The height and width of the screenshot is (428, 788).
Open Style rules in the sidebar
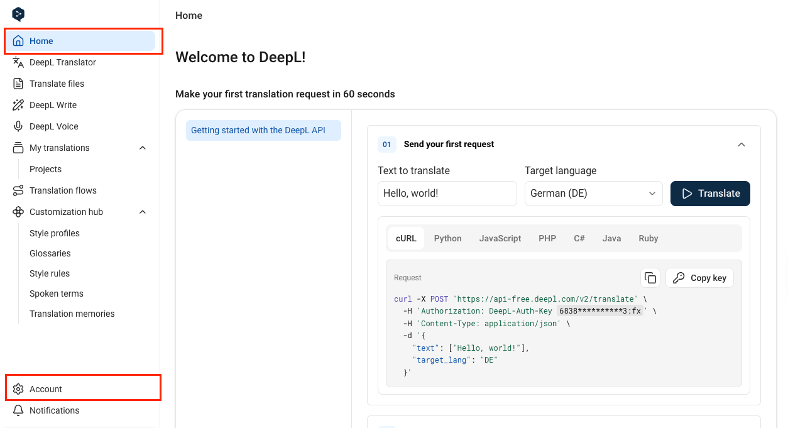coord(50,273)
